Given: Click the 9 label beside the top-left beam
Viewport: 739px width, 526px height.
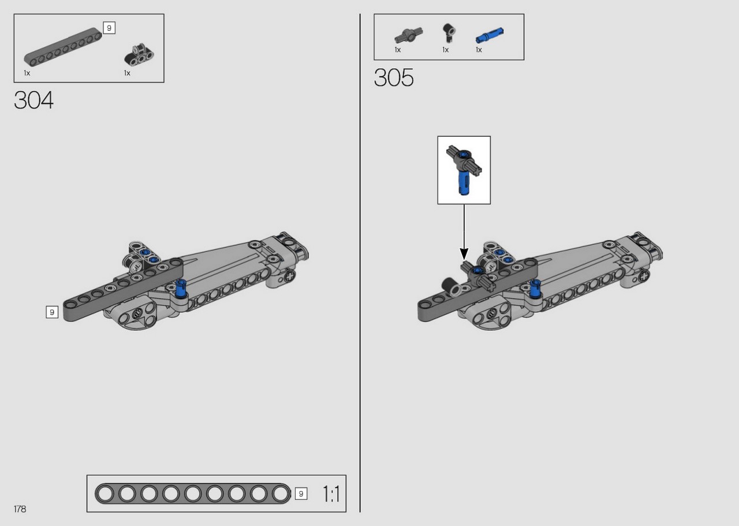Looking at the screenshot, I should click(109, 27).
